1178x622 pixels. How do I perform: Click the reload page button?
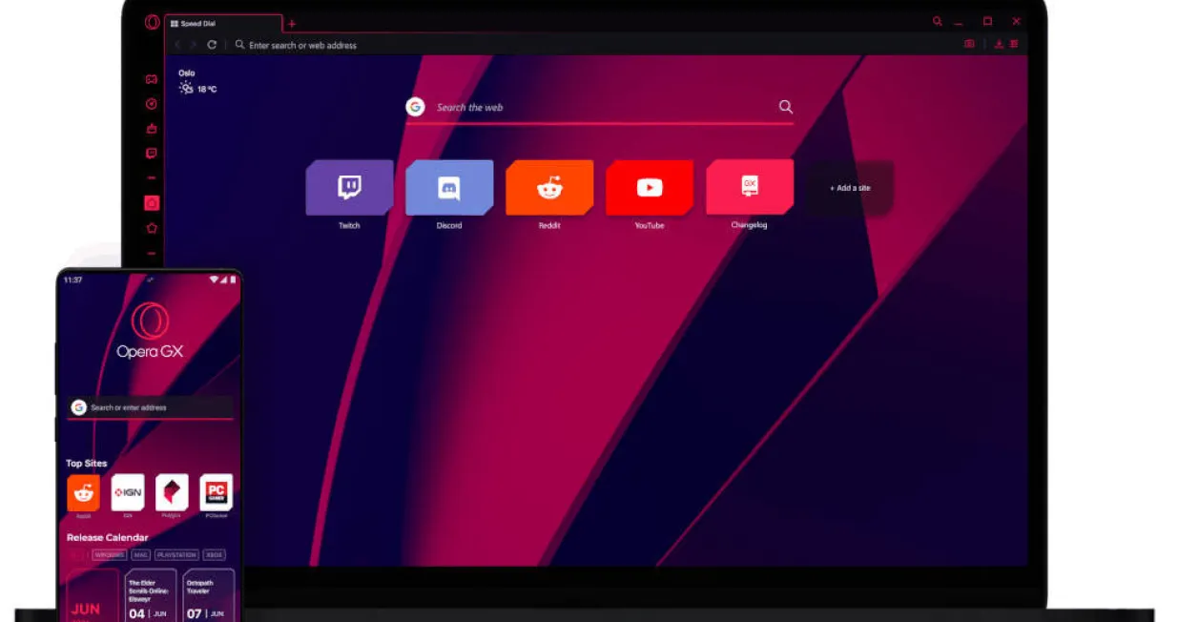(x=212, y=45)
